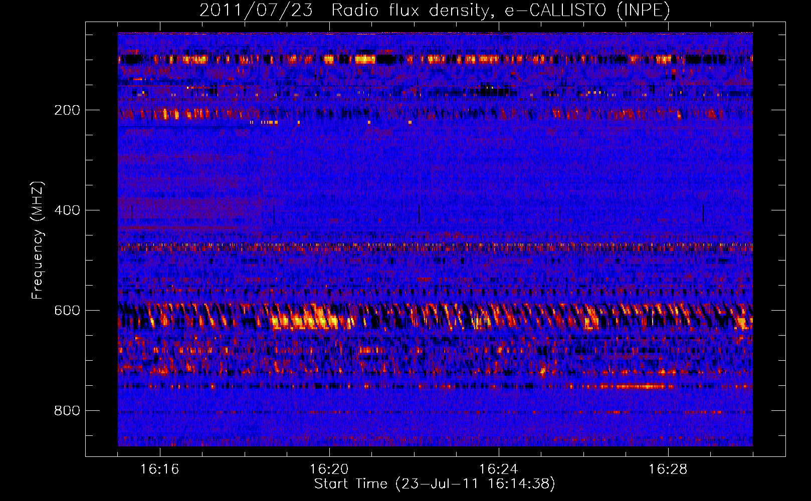Click the 800 frequency tick label

click(67, 411)
